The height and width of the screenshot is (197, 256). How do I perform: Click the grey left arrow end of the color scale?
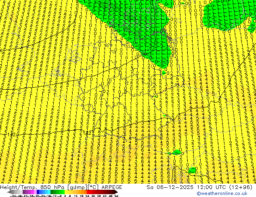[x=9, y=192]
